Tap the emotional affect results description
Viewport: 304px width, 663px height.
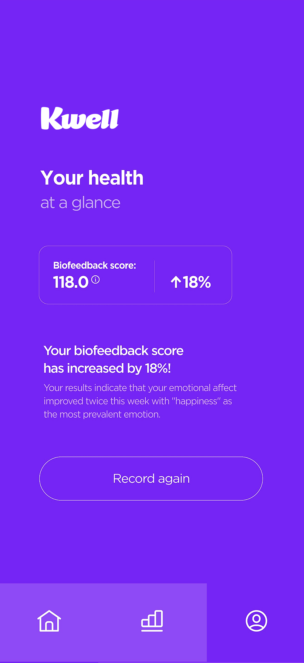click(140, 401)
